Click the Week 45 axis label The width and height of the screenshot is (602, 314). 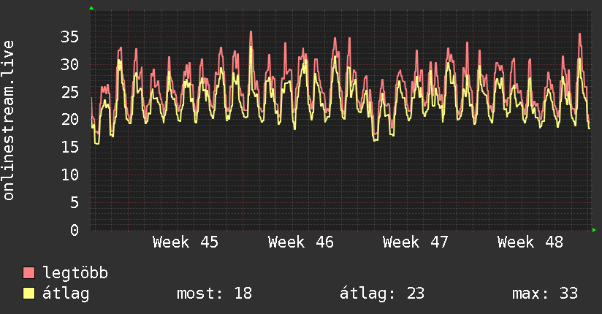186,242
